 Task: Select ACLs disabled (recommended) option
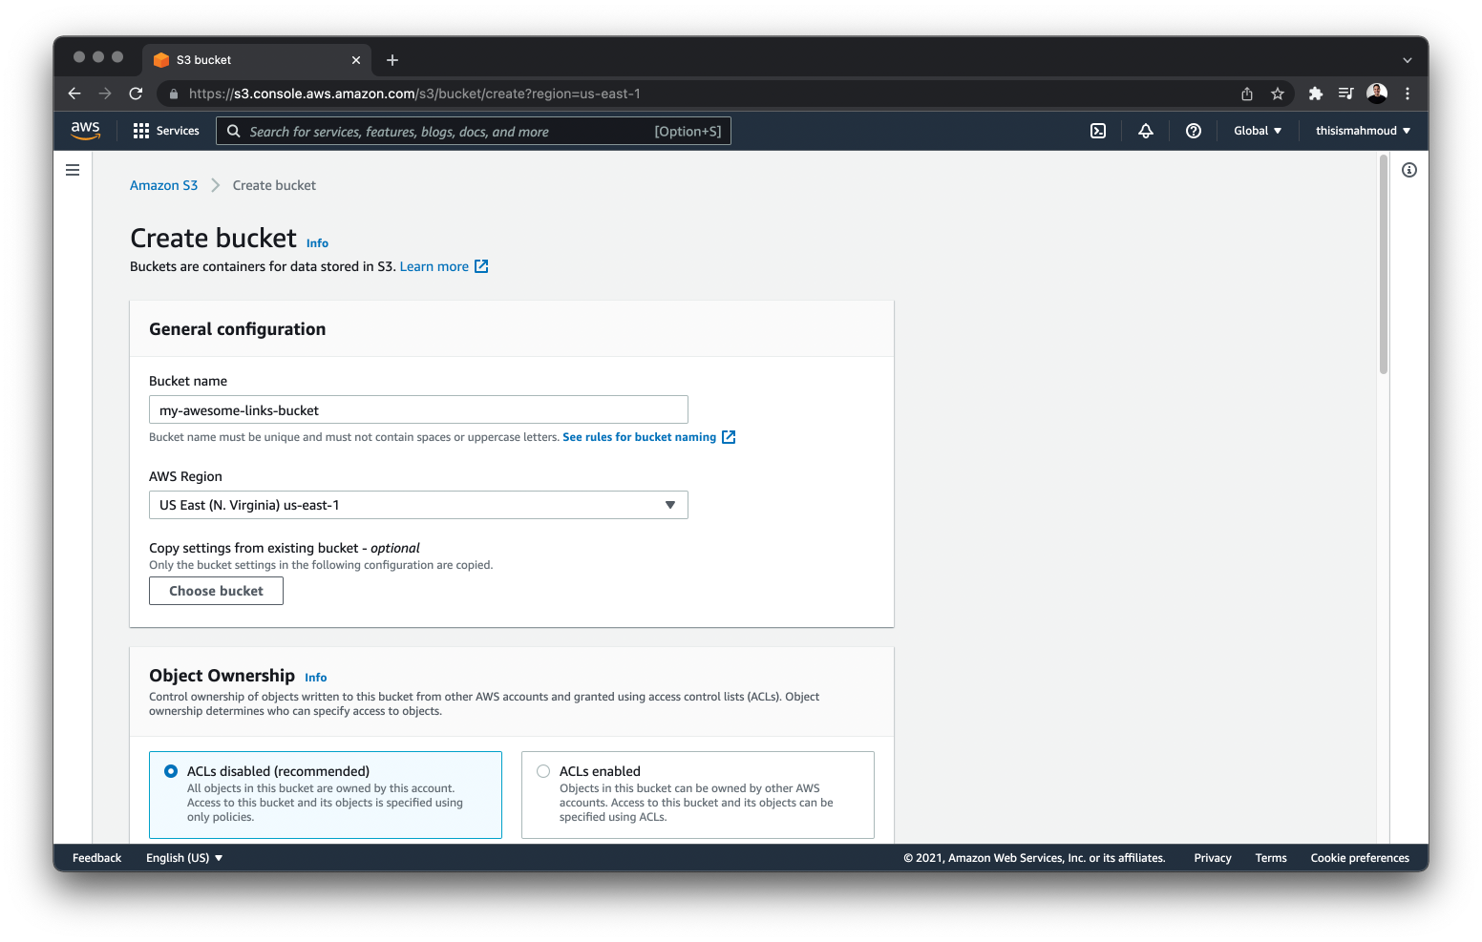coord(171,770)
